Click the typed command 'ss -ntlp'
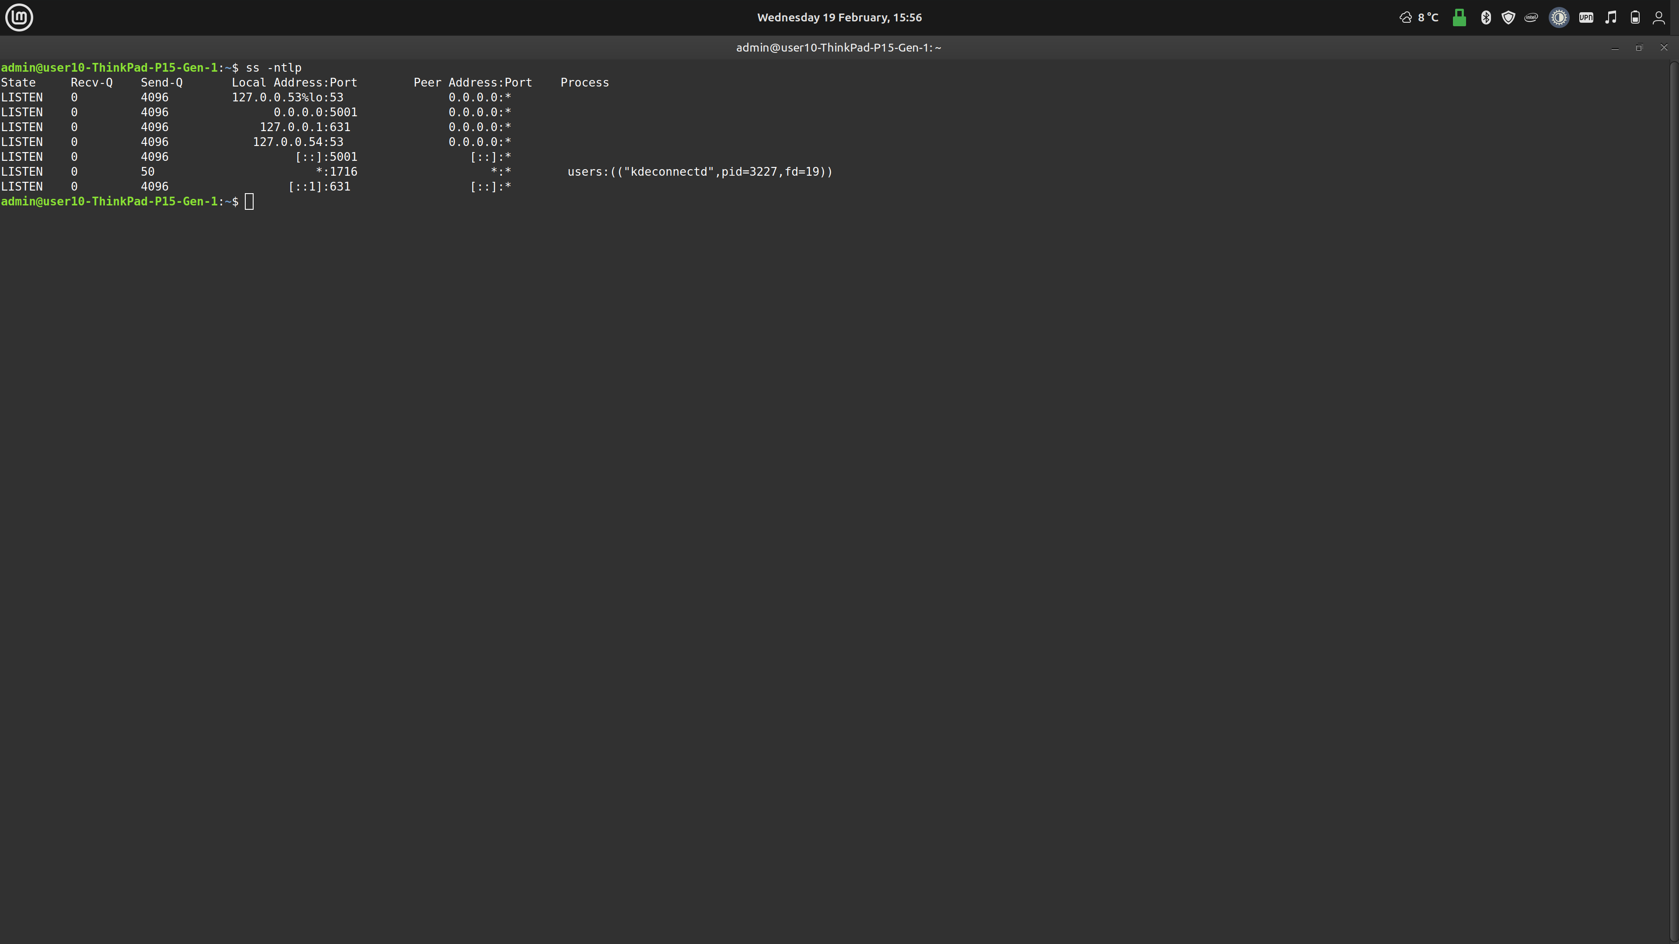The width and height of the screenshot is (1679, 944). click(273, 68)
